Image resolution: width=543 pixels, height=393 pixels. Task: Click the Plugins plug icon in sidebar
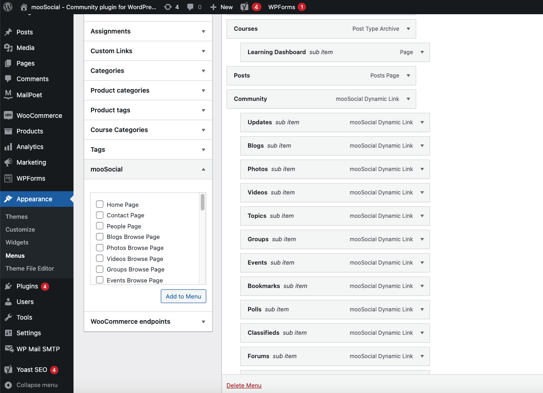click(x=8, y=286)
